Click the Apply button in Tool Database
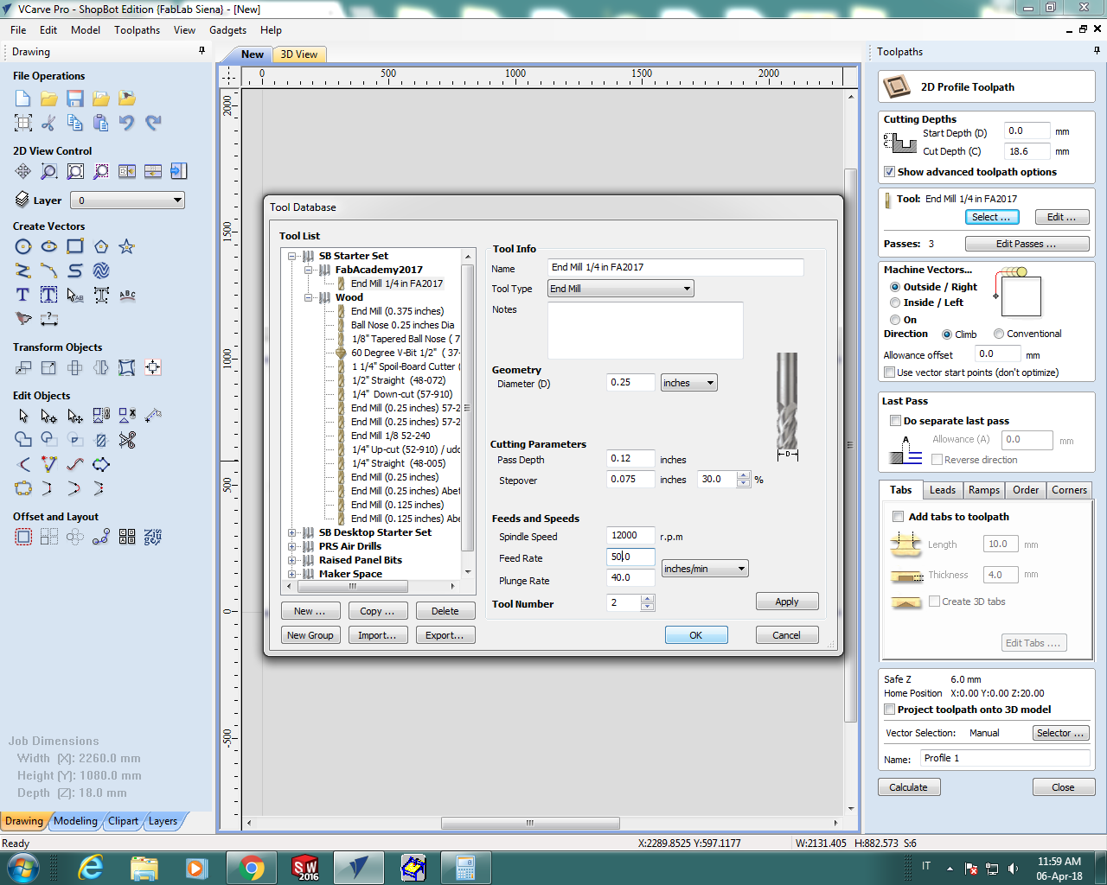Image resolution: width=1107 pixels, height=885 pixels. tap(787, 602)
